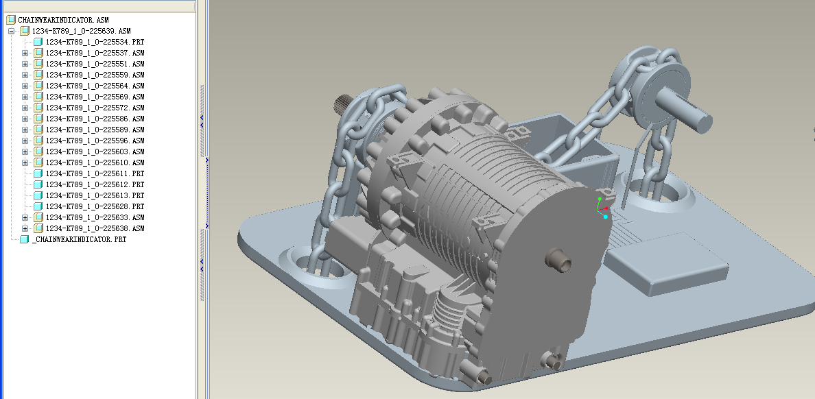This screenshot has height=399, width=815.
Task: Click the 225611.PRT part icon
Action: (x=38, y=173)
